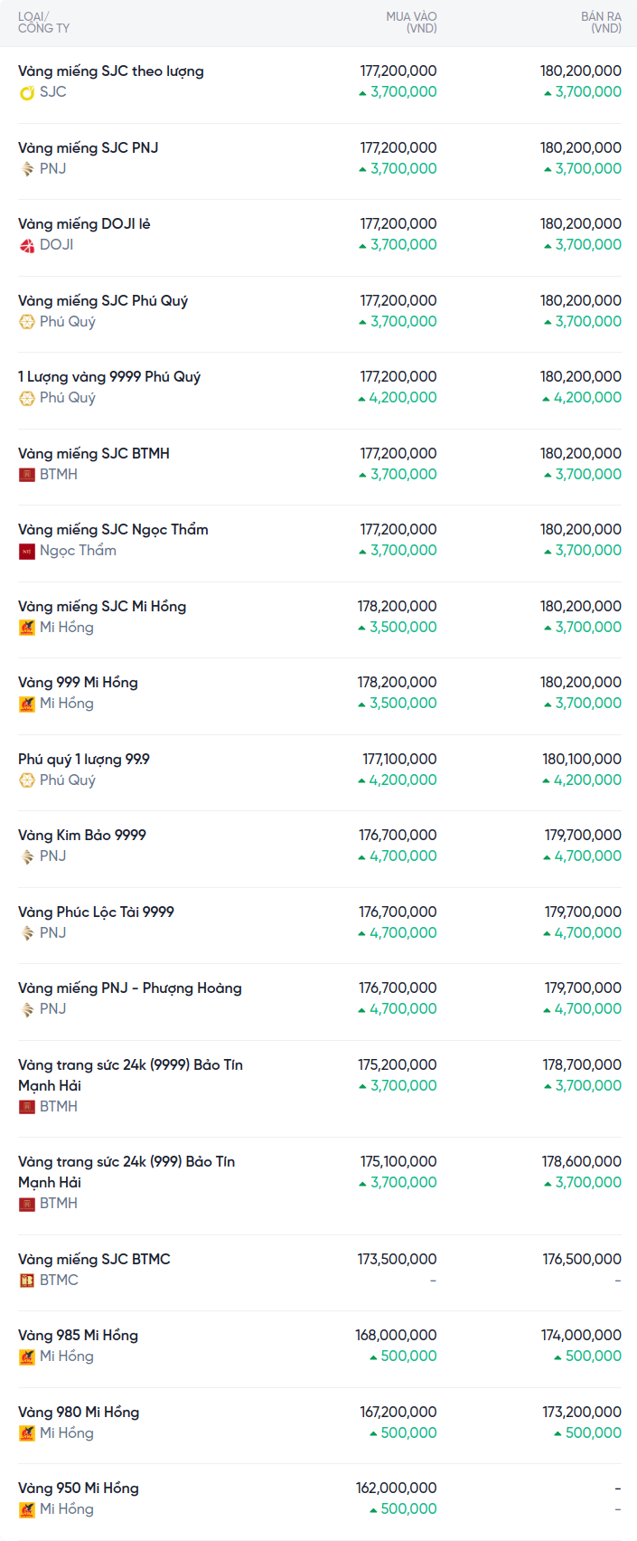Click Vàng 985 Mi Hồng buy price 168,000,000

tap(396, 1336)
